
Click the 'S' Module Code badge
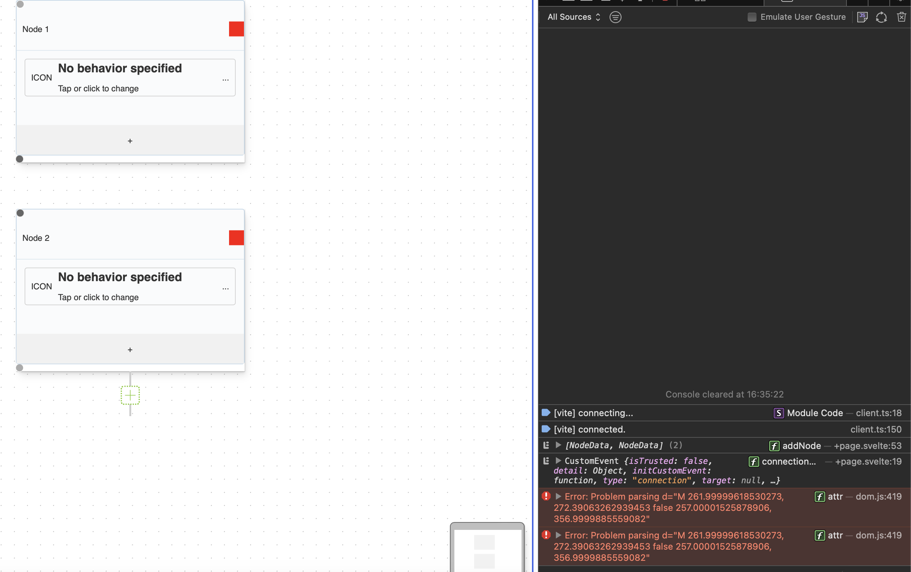[x=779, y=413]
